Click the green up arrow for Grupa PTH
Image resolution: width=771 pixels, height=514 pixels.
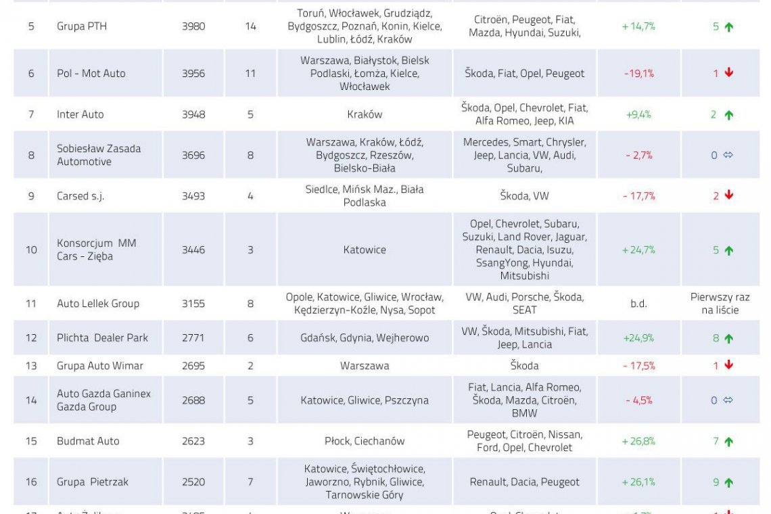728,27
